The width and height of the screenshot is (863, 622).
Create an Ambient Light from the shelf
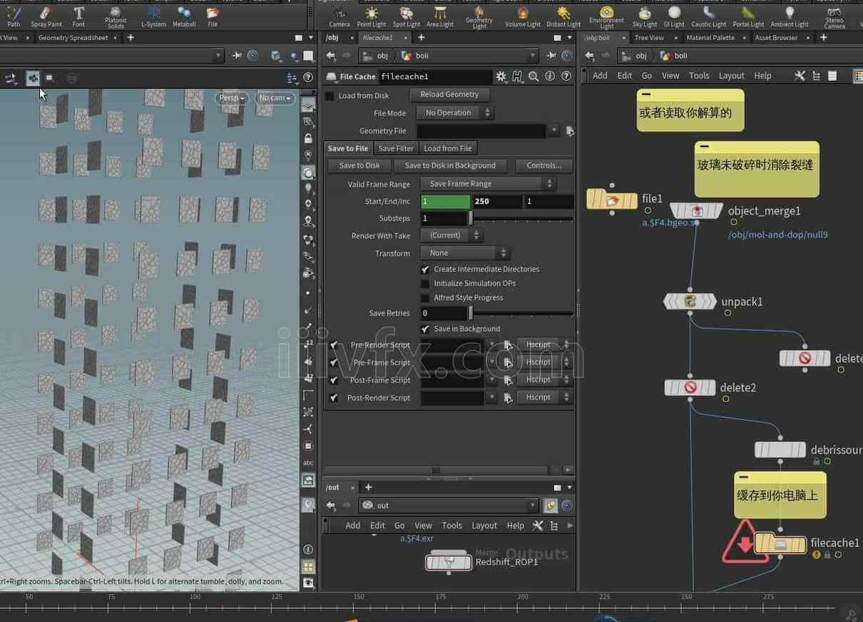tap(790, 16)
